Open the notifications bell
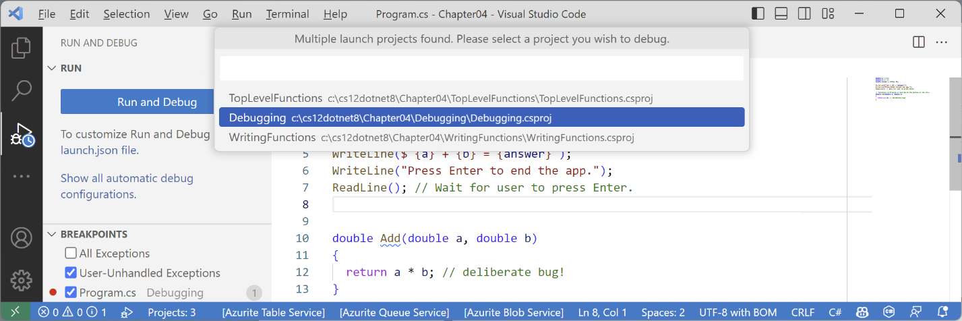Viewport: 962px width, 321px height. coord(941,312)
